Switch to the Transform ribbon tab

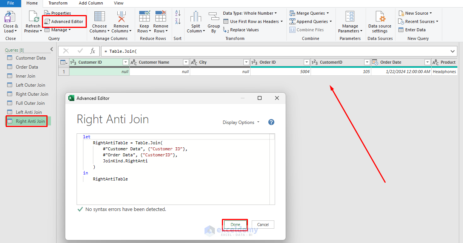click(x=58, y=3)
